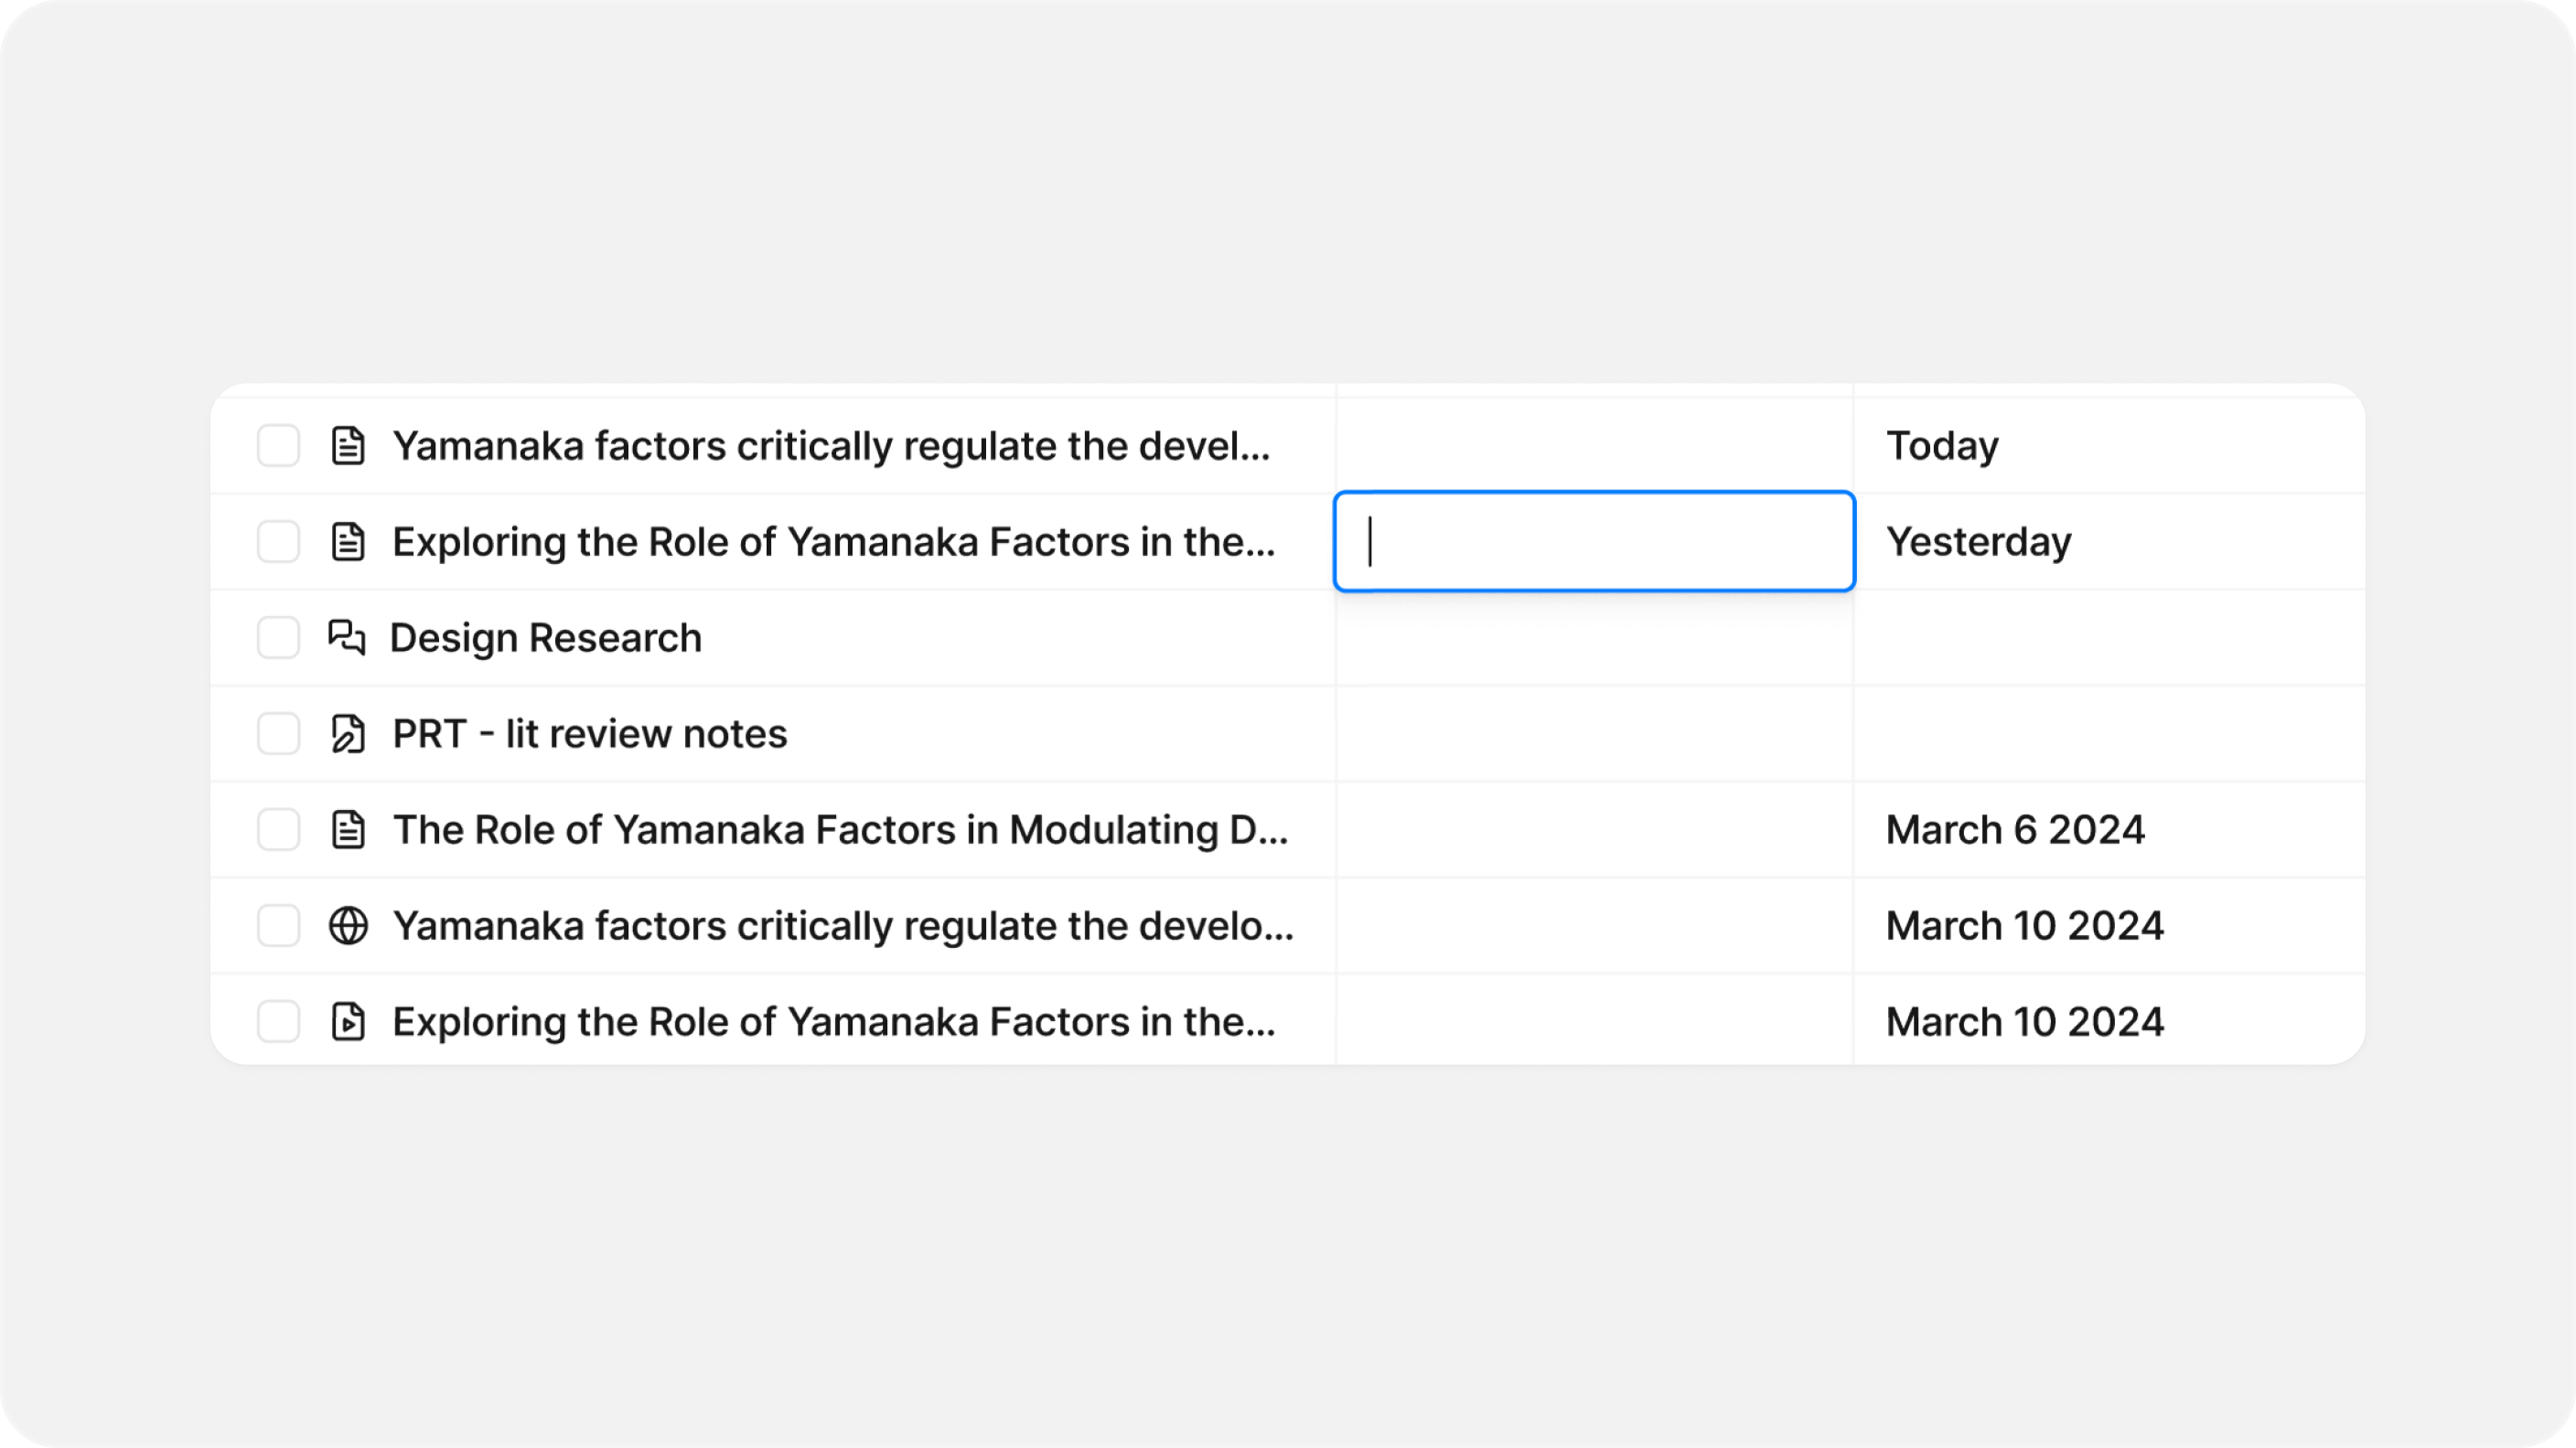This screenshot has width=2576, height=1448.
Task: Click the "Yesterday" date label
Action: (1978, 541)
